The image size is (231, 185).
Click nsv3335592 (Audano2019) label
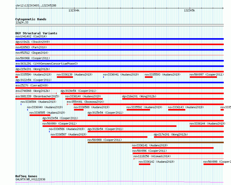(x=144, y=107)
